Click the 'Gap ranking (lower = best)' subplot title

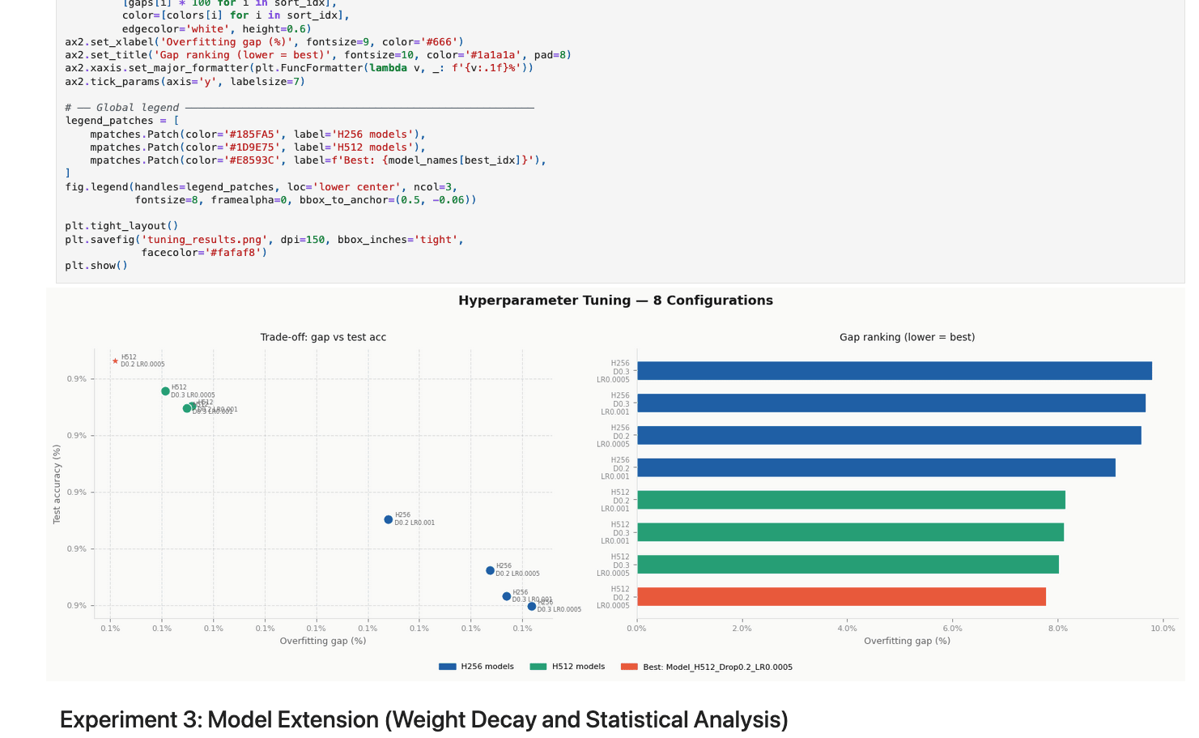point(907,337)
